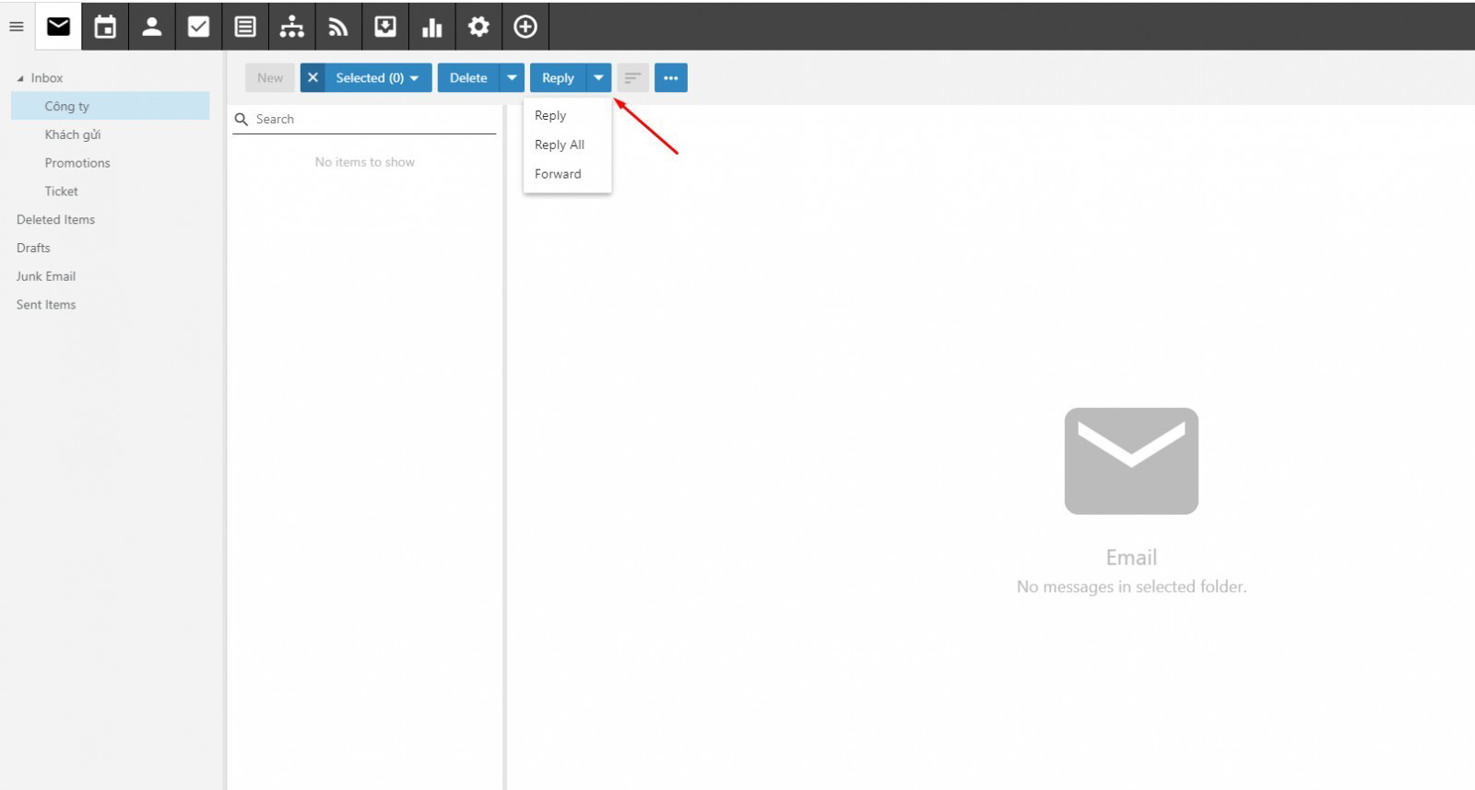Image resolution: width=1475 pixels, height=790 pixels.
Task: Open the Notes icon in top bar
Action: [x=245, y=27]
